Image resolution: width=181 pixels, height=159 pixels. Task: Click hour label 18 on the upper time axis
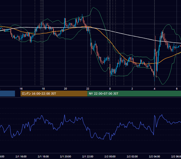[43, 89]
